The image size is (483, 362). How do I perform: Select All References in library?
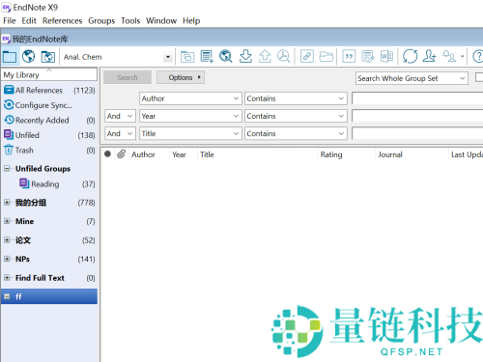[x=49, y=90]
